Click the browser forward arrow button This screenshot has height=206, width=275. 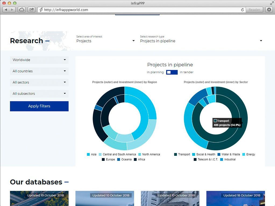click(12, 10)
